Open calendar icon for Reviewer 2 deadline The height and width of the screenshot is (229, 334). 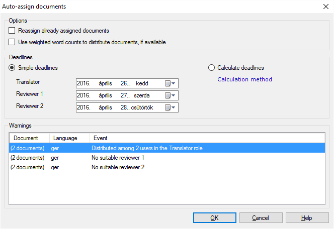pos(168,107)
